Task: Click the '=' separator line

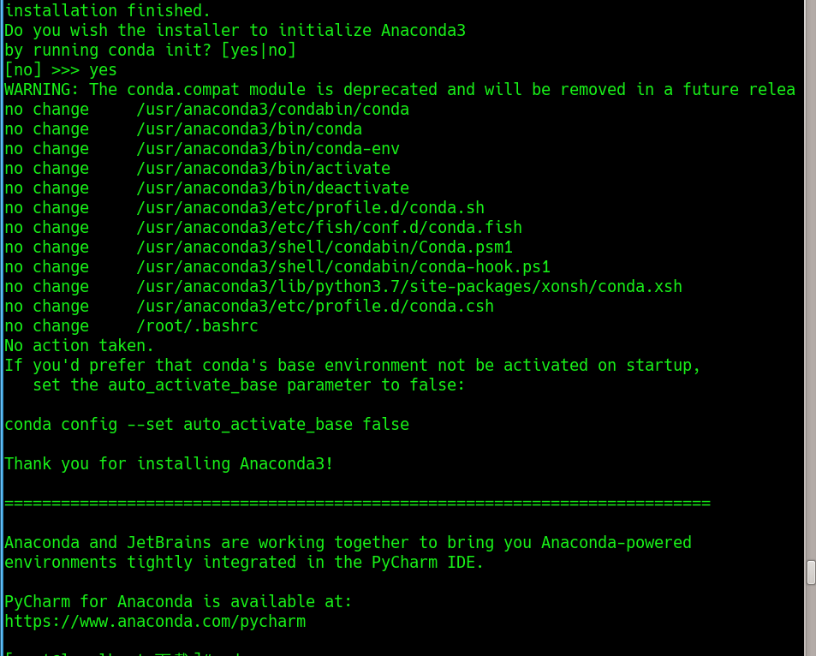Action: pos(357,504)
